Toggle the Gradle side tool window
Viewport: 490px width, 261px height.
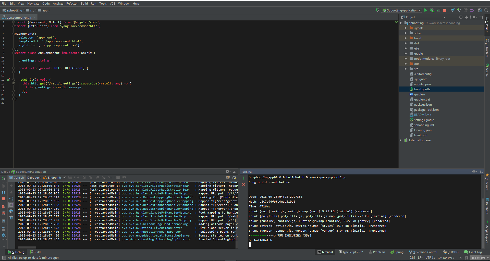pyautogui.click(x=487, y=70)
